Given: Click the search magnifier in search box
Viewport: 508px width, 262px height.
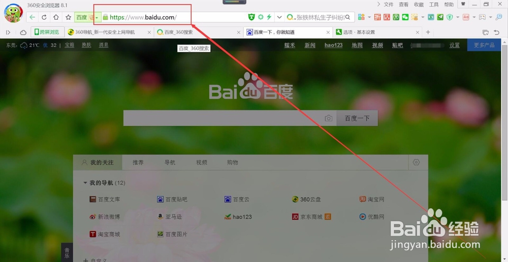Looking at the screenshot, I should click(x=347, y=17).
